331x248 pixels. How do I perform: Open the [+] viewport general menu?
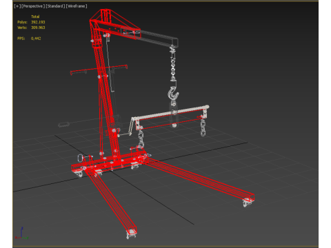point(17,6)
